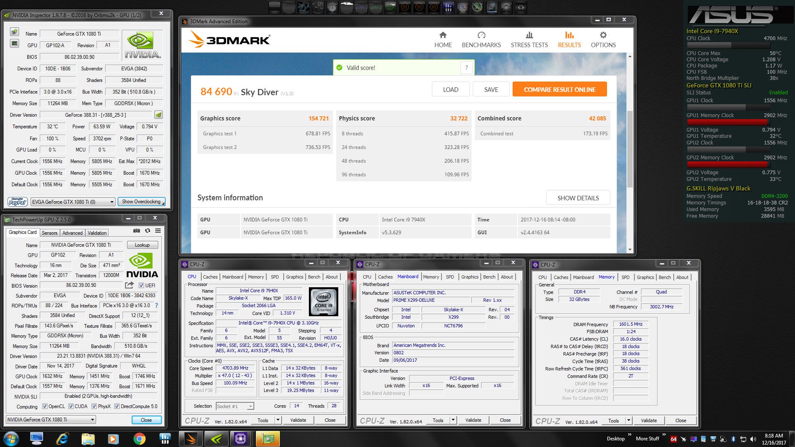The height and width of the screenshot is (447, 795).
Task: Open Bench tab in CPU-Z Memory window
Action: 665,277
